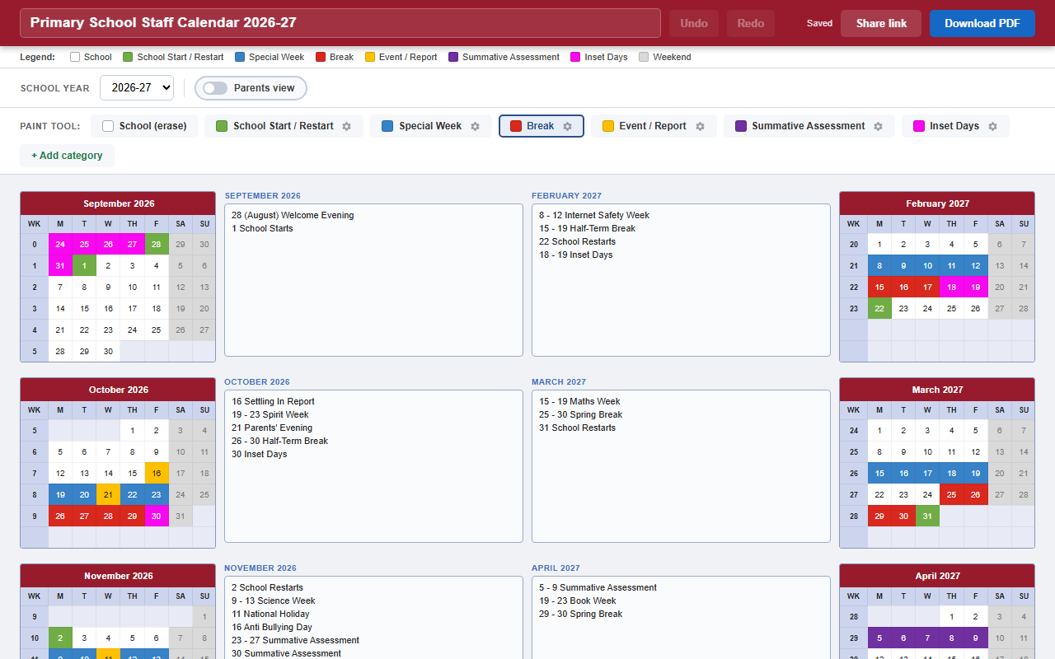Click '16 Anti Bullying Day' note text
Screen dimensions: 1055x659
(x=272, y=627)
